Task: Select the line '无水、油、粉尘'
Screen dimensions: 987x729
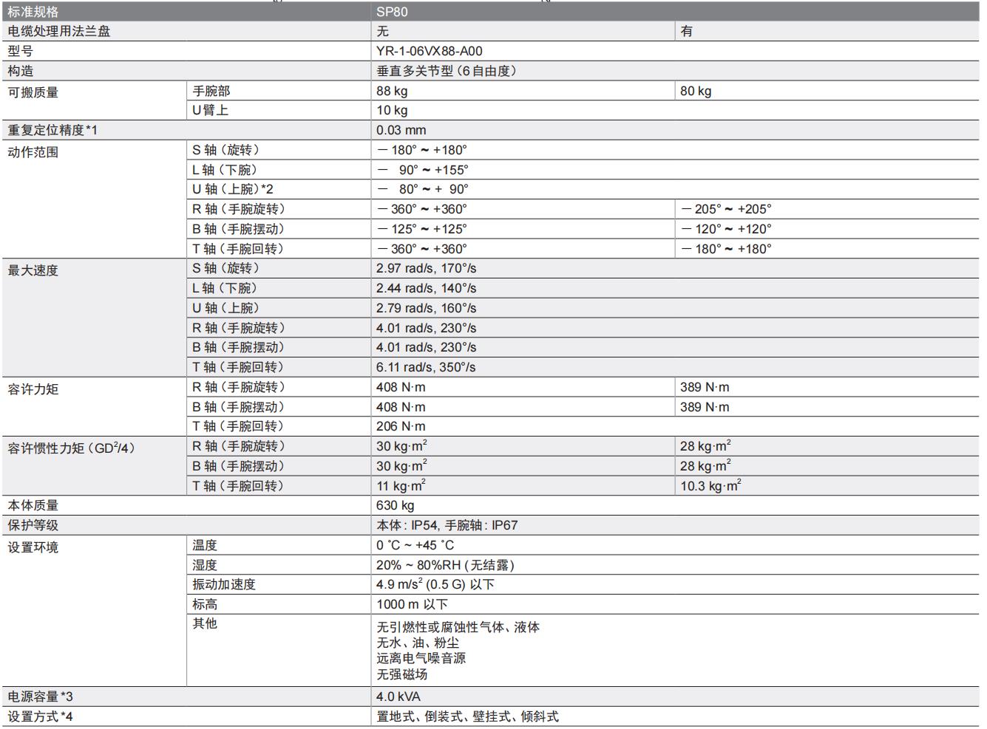Action: pos(418,643)
